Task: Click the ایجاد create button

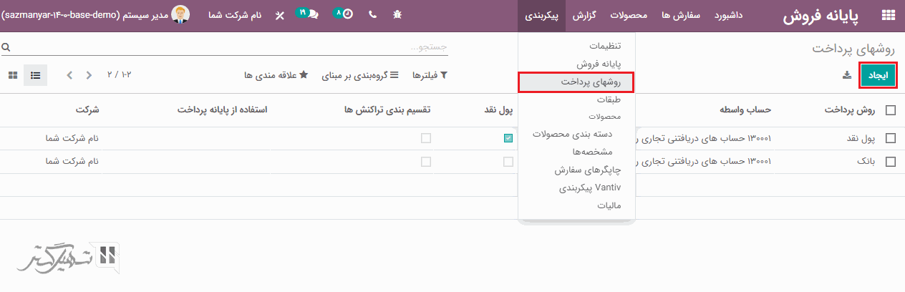Action: point(878,75)
